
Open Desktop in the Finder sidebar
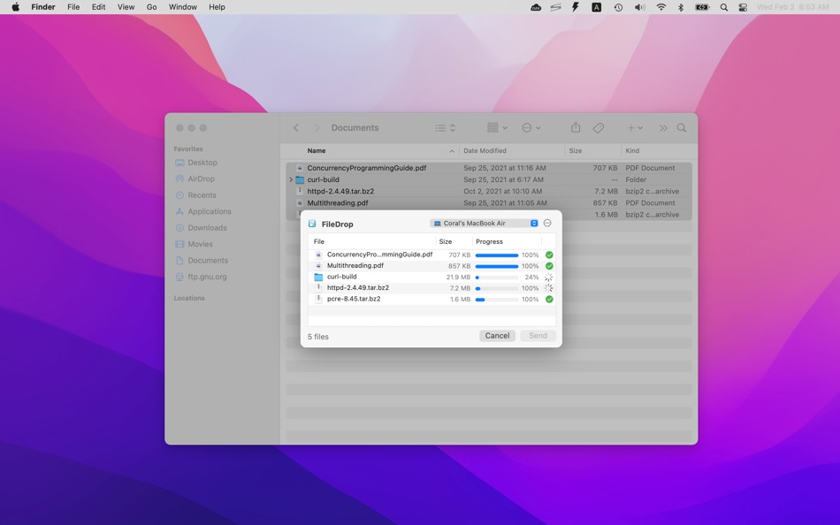[x=202, y=163]
